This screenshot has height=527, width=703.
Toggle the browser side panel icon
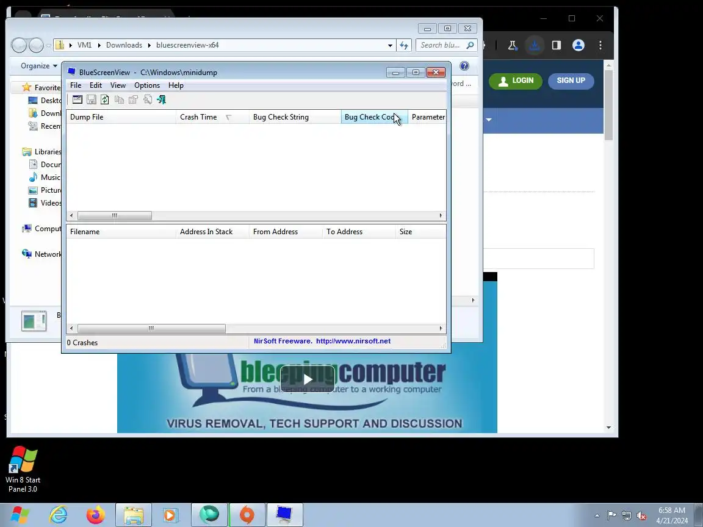[557, 45]
